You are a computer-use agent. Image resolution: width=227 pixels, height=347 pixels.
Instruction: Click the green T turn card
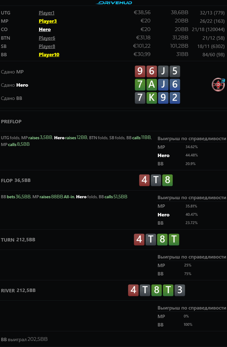tap(173, 239)
